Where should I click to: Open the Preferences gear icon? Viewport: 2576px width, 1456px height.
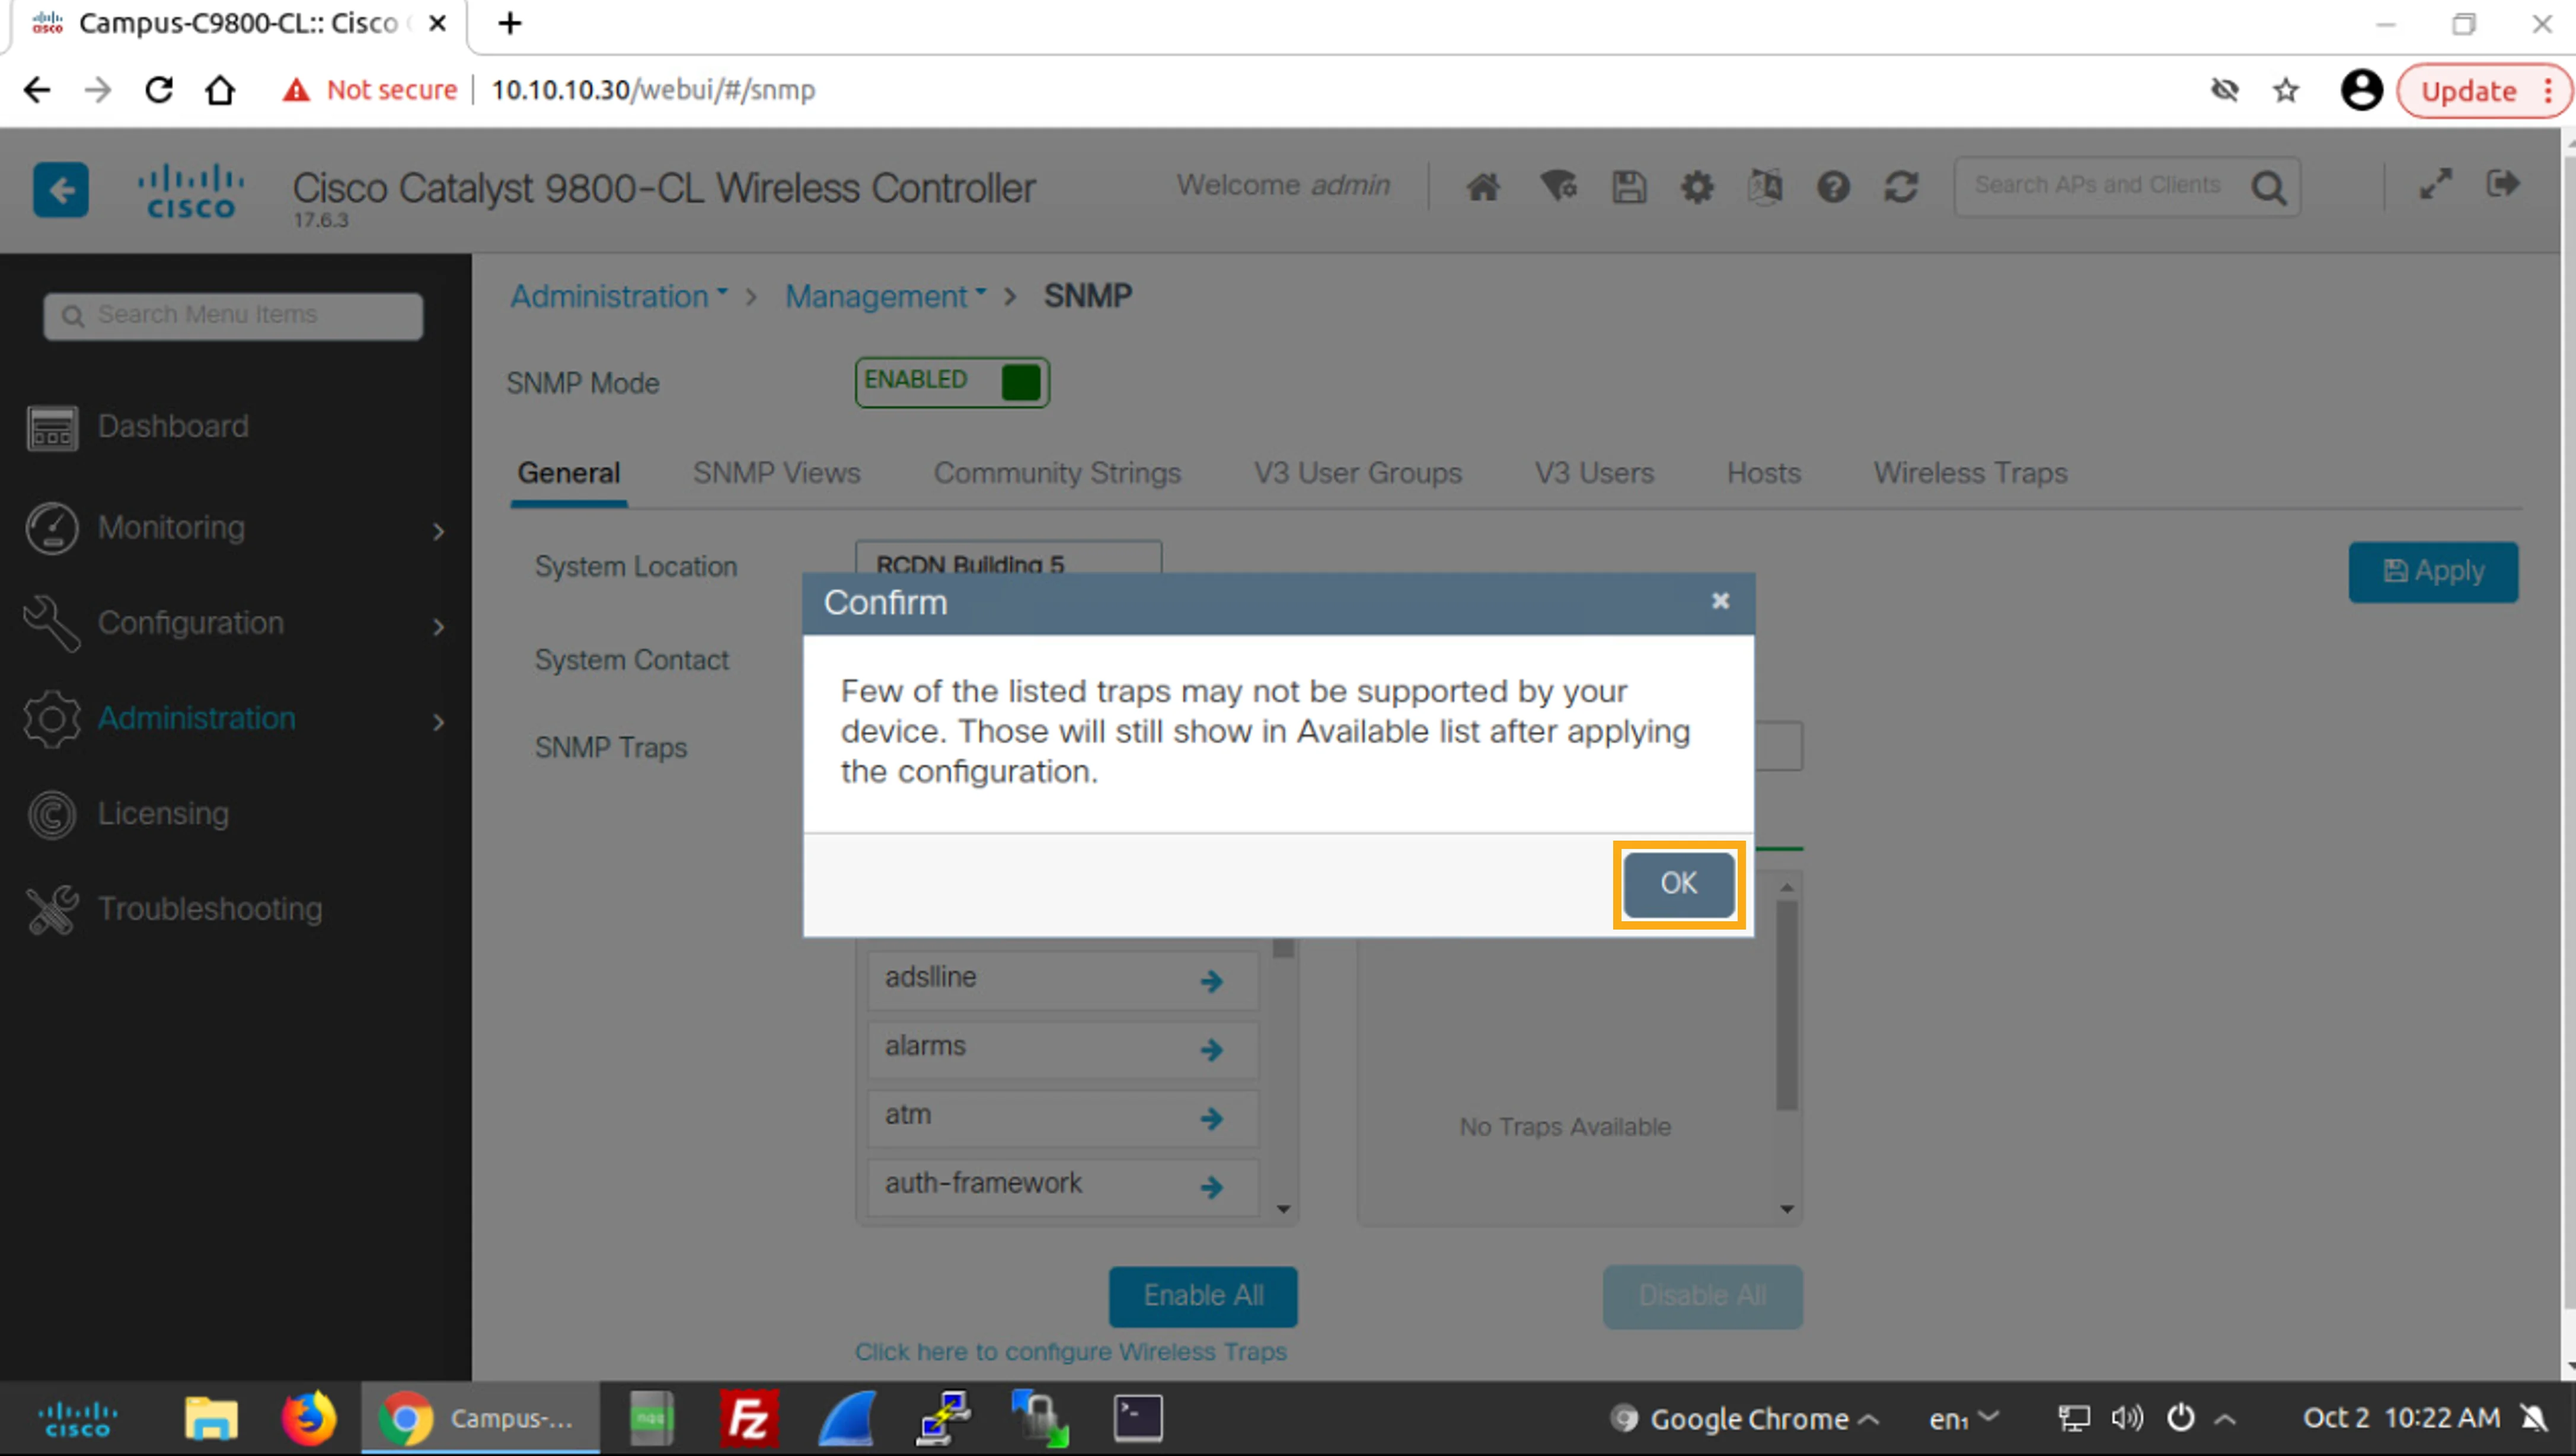pos(1697,187)
